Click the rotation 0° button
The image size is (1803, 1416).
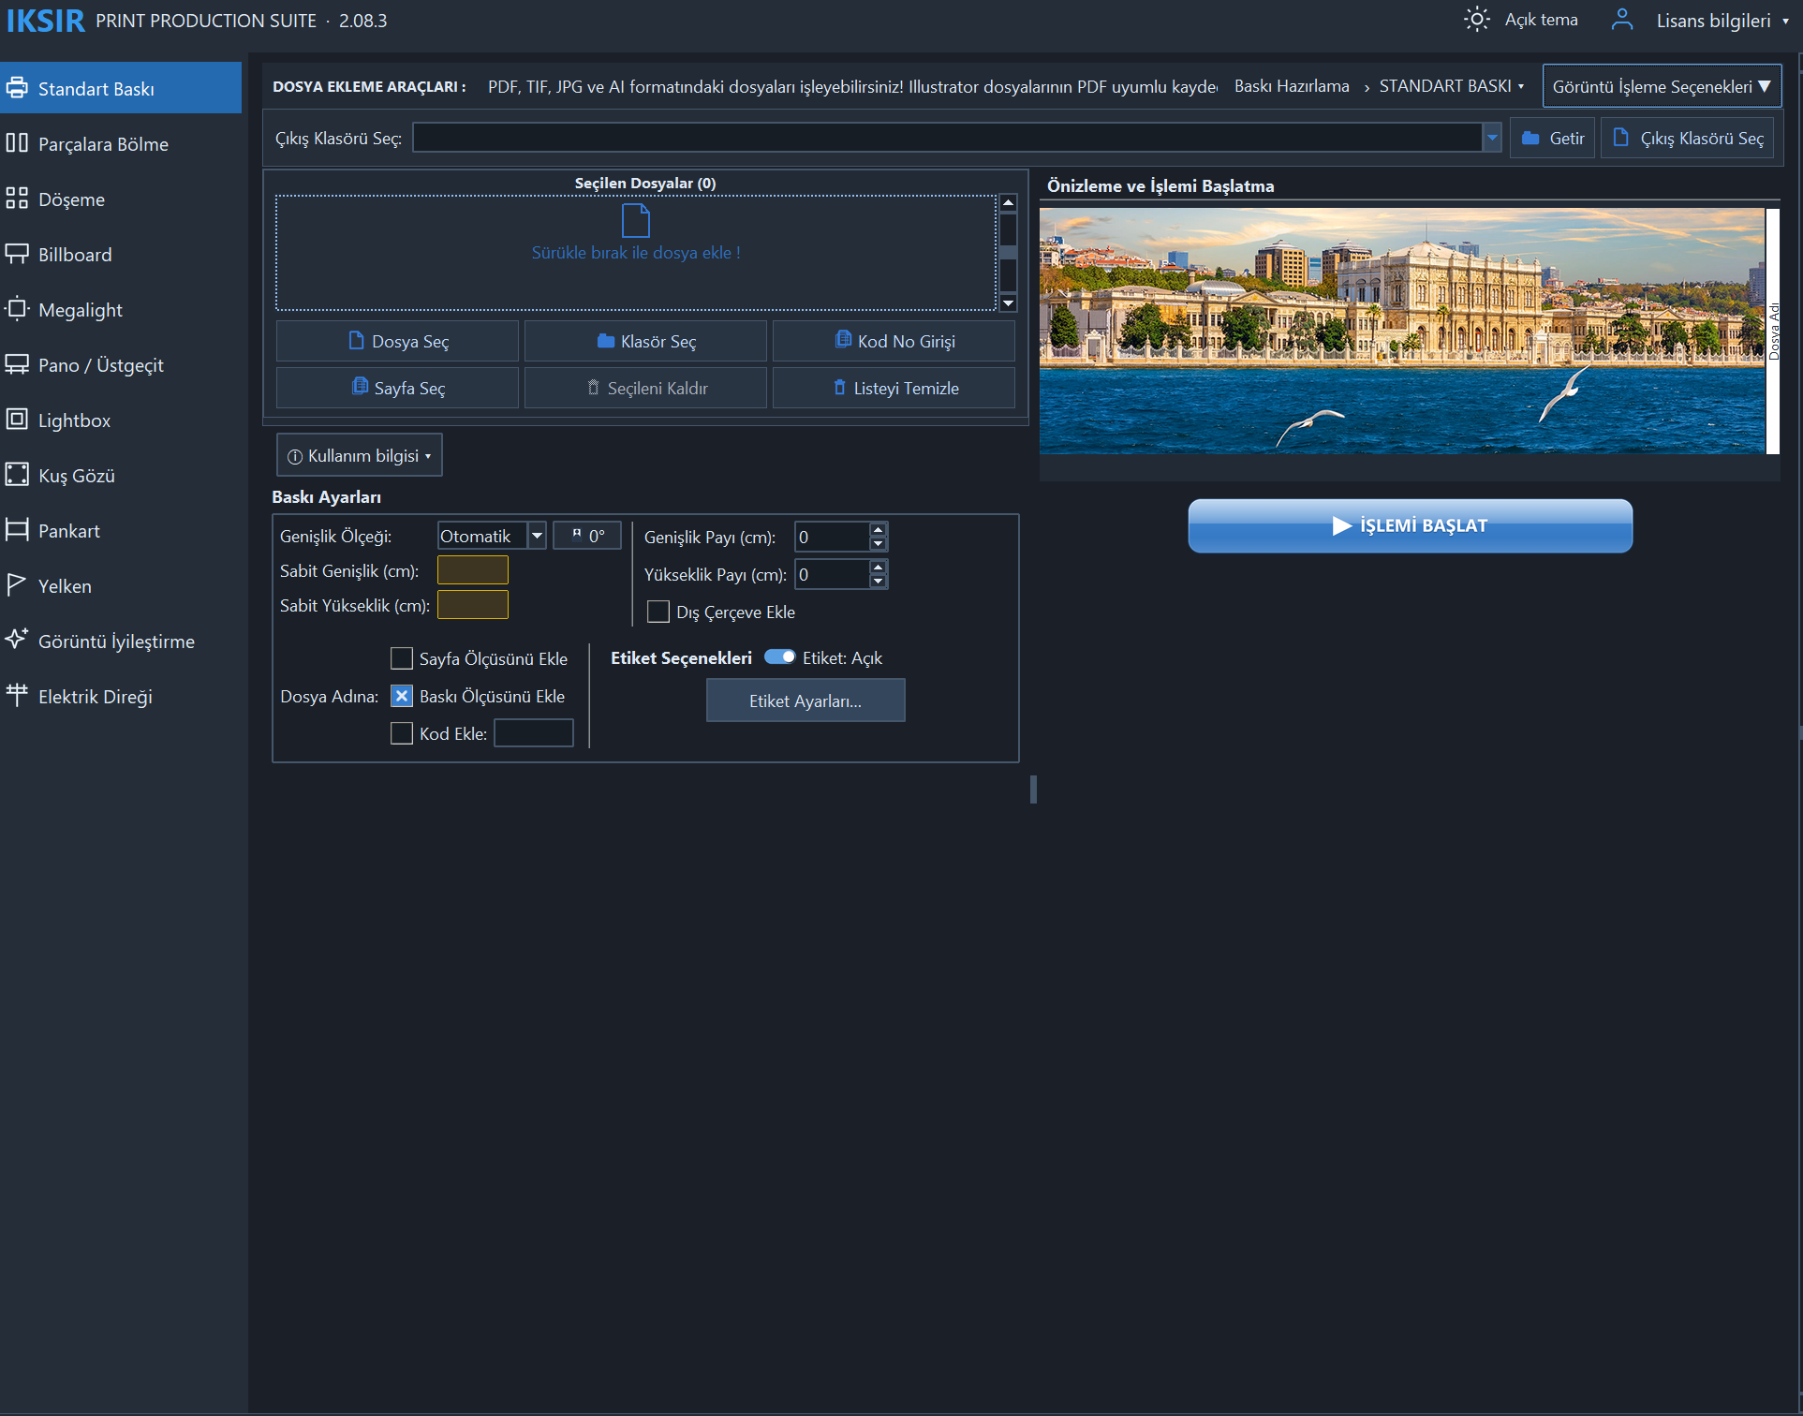587,536
